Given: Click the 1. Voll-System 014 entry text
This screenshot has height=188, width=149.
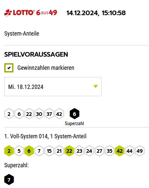Looking at the screenshot, I should coord(45,136).
